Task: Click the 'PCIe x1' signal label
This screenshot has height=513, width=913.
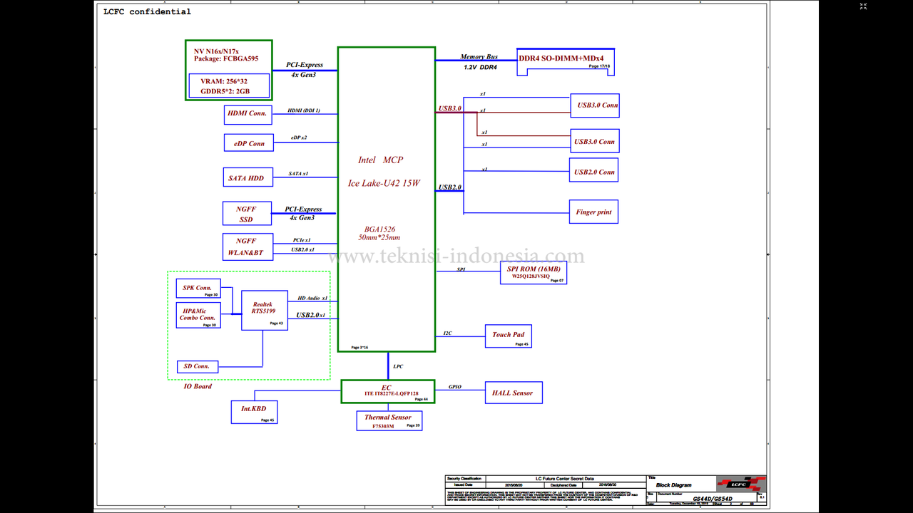Action: [302, 240]
